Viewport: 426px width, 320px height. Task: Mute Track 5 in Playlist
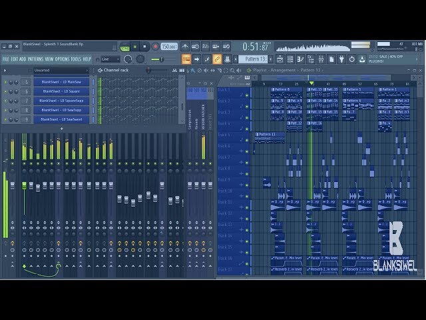[x=247, y=140]
